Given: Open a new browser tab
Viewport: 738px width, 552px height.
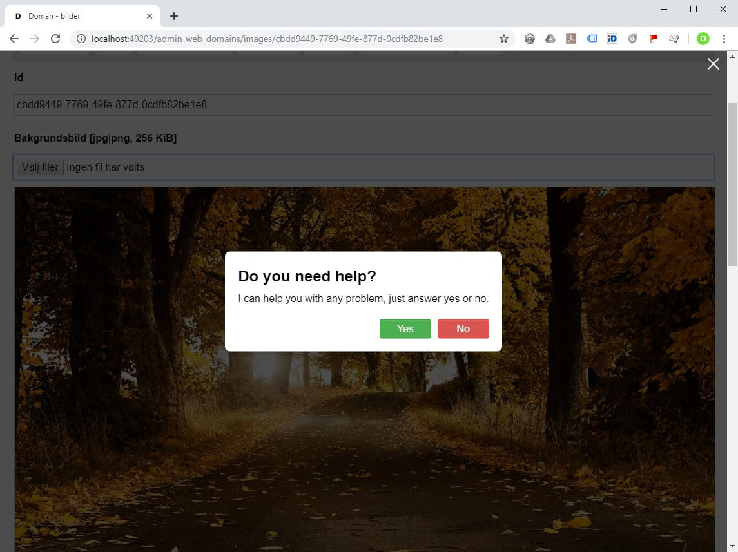Looking at the screenshot, I should (x=173, y=16).
